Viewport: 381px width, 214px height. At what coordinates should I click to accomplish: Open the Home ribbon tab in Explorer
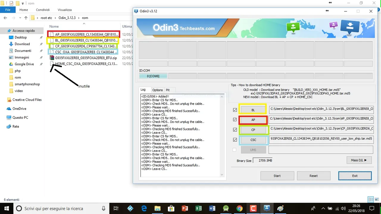coord(24,10)
